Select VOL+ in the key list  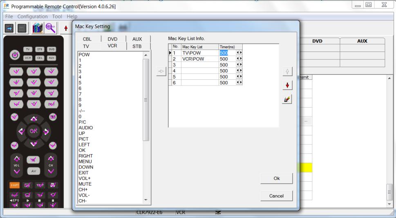tap(84, 178)
